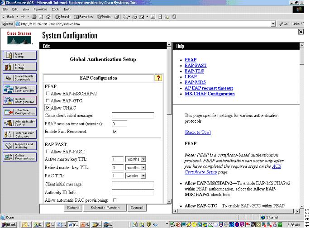
Task: Click the Cisco client initial message field
Action: pos(133,115)
